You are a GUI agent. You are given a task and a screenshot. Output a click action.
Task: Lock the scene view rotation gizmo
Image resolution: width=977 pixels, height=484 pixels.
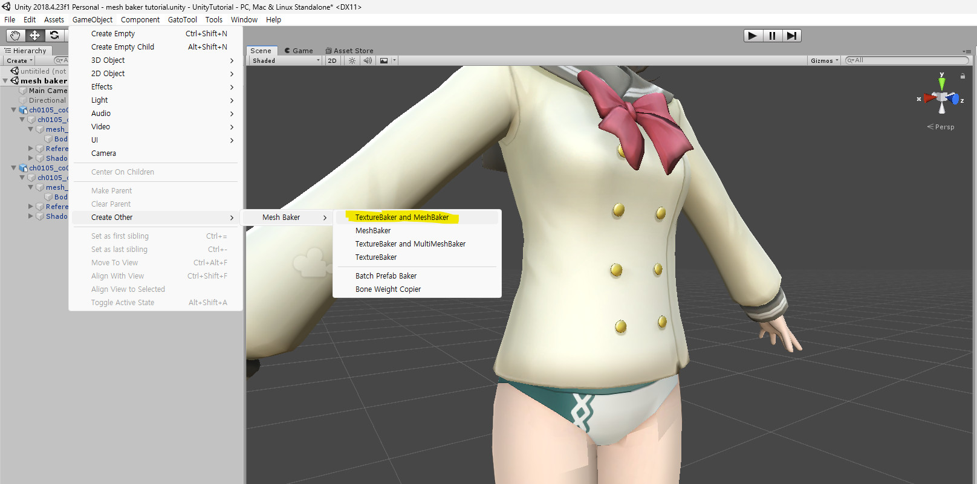tap(962, 76)
